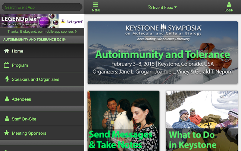
Task: Click the Staff On-Site person icon
Action: [7, 119]
